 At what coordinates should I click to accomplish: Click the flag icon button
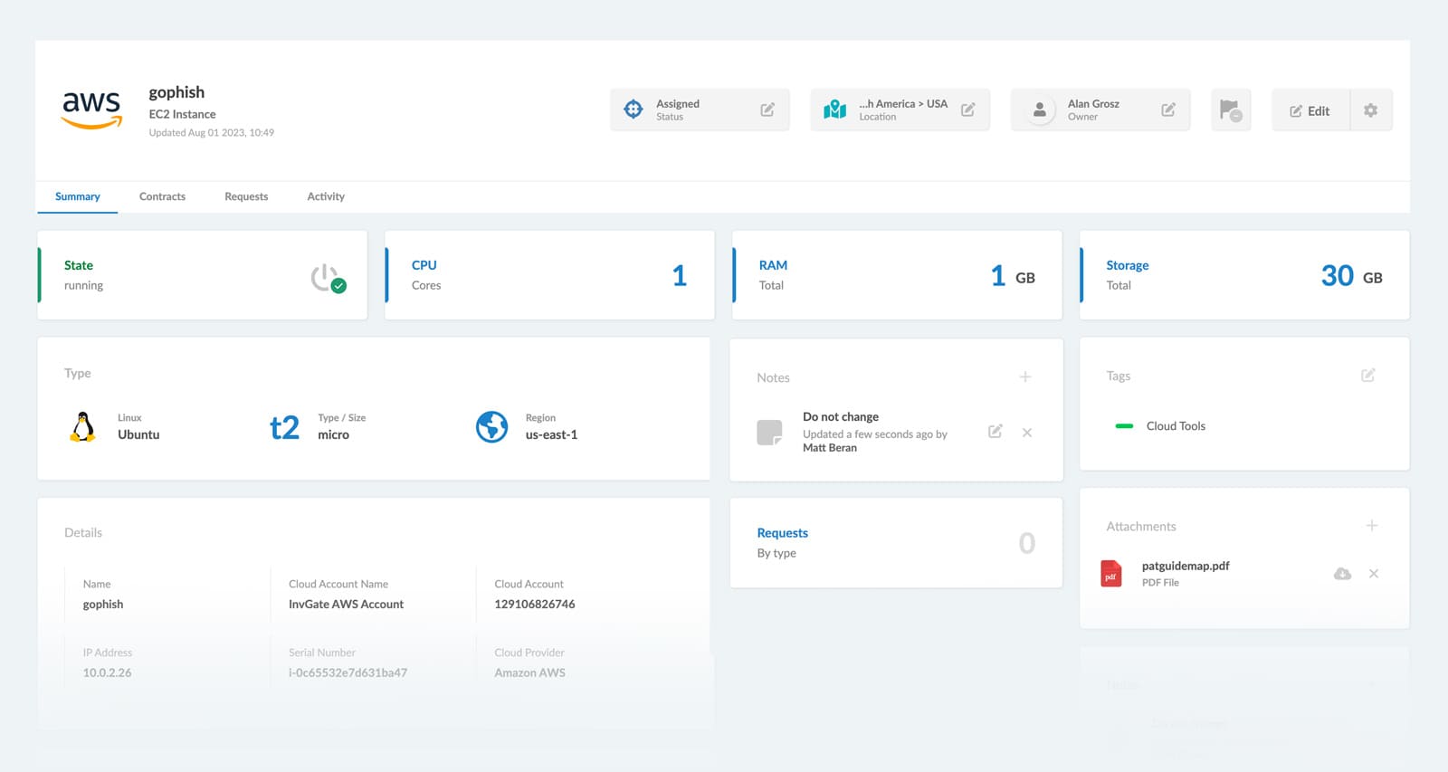[x=1231, y=110]
